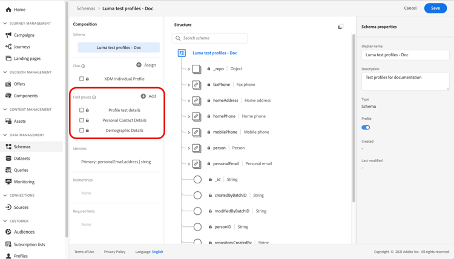The height and width of the screenshot is (259, 454).
Task: Click the info icon beside Class
Action: [x=83, y=66]
